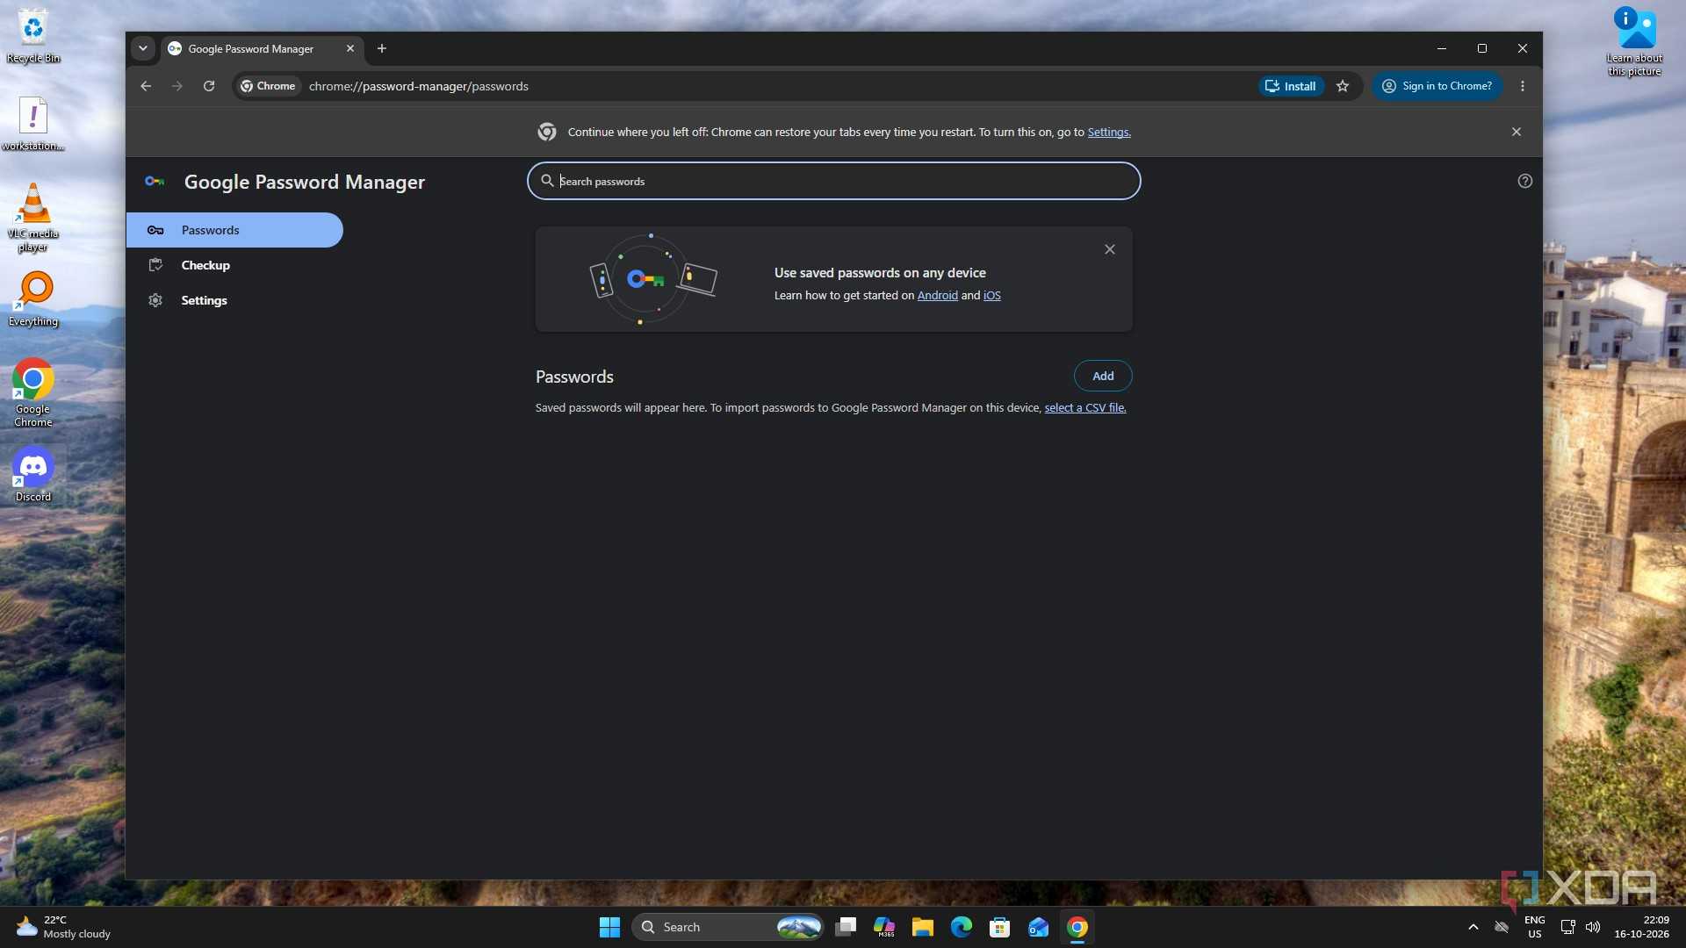Click the Chrome site info chip
The image size is (1686, 948).
(269, 86)
